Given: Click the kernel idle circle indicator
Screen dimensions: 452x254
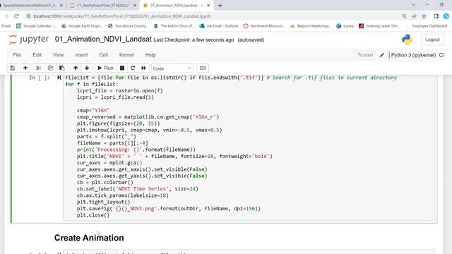Looking at the screenshot, I should tap(441, 55).
